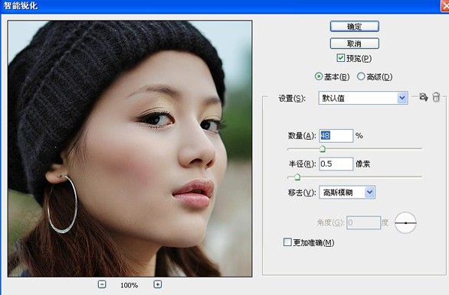Enable the 更加准确(M) checkbox
449x295 pixels.
287,242
